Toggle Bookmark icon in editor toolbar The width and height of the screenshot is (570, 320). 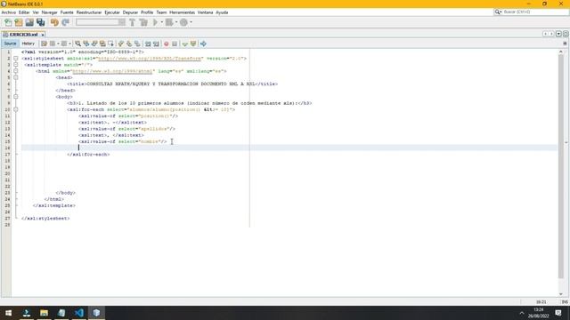click(137, 44)
